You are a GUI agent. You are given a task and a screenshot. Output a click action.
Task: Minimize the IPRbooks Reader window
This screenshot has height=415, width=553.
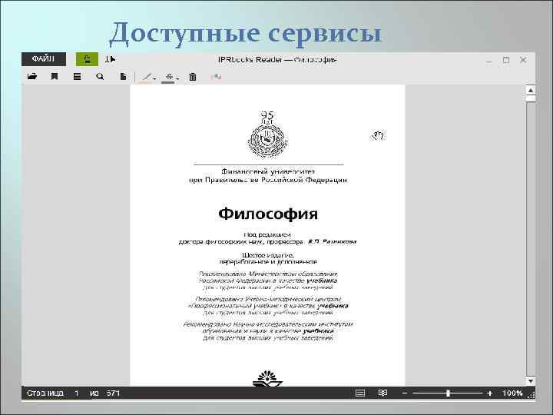pos(488,61)
